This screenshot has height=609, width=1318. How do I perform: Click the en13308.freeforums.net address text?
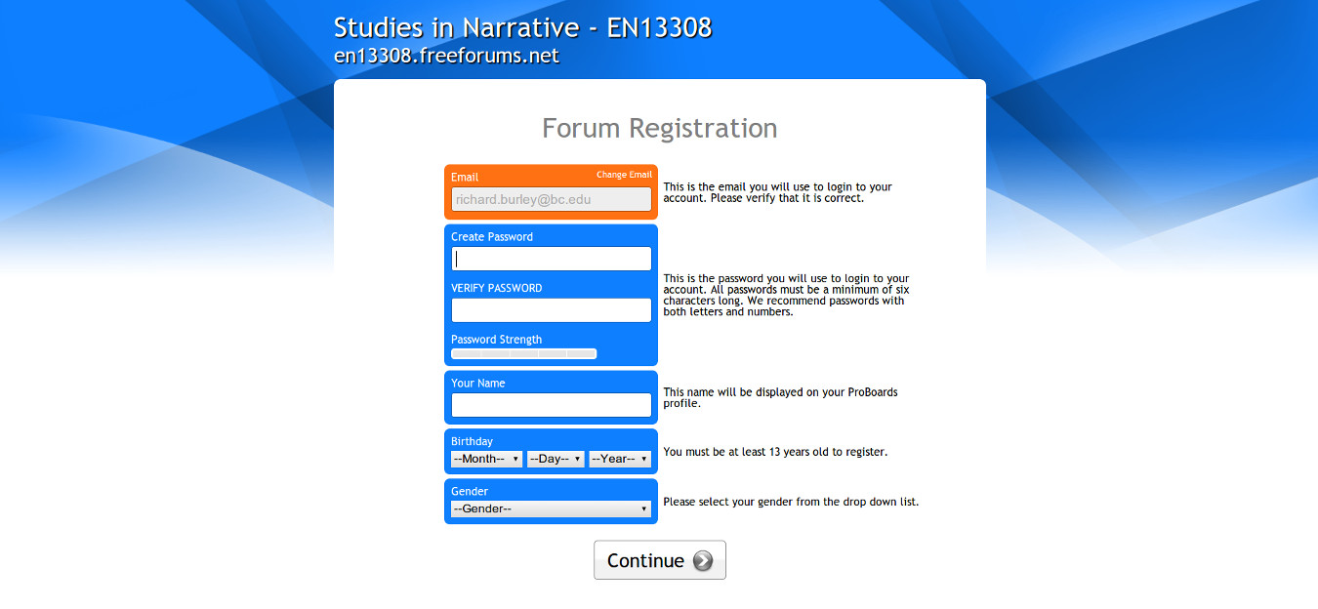coord(446,56)
